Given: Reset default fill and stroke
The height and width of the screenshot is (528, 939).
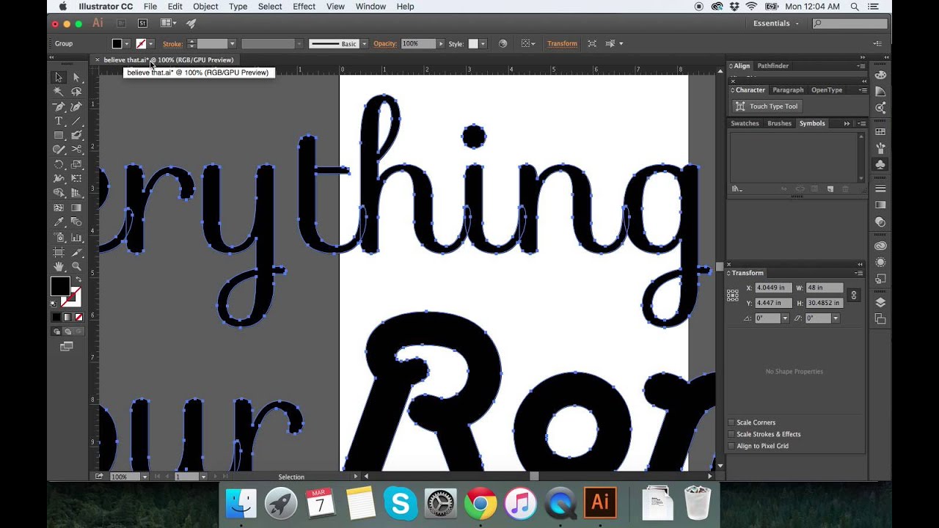Looking at the screenshot, I should point(54,303).
